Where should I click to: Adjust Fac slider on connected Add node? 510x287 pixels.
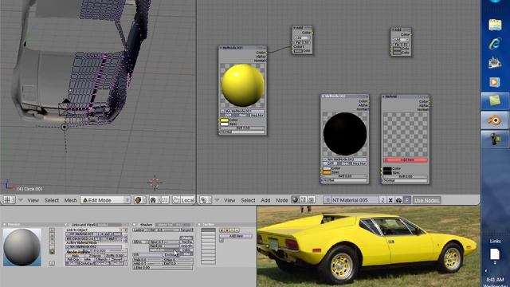coord(302,42)
